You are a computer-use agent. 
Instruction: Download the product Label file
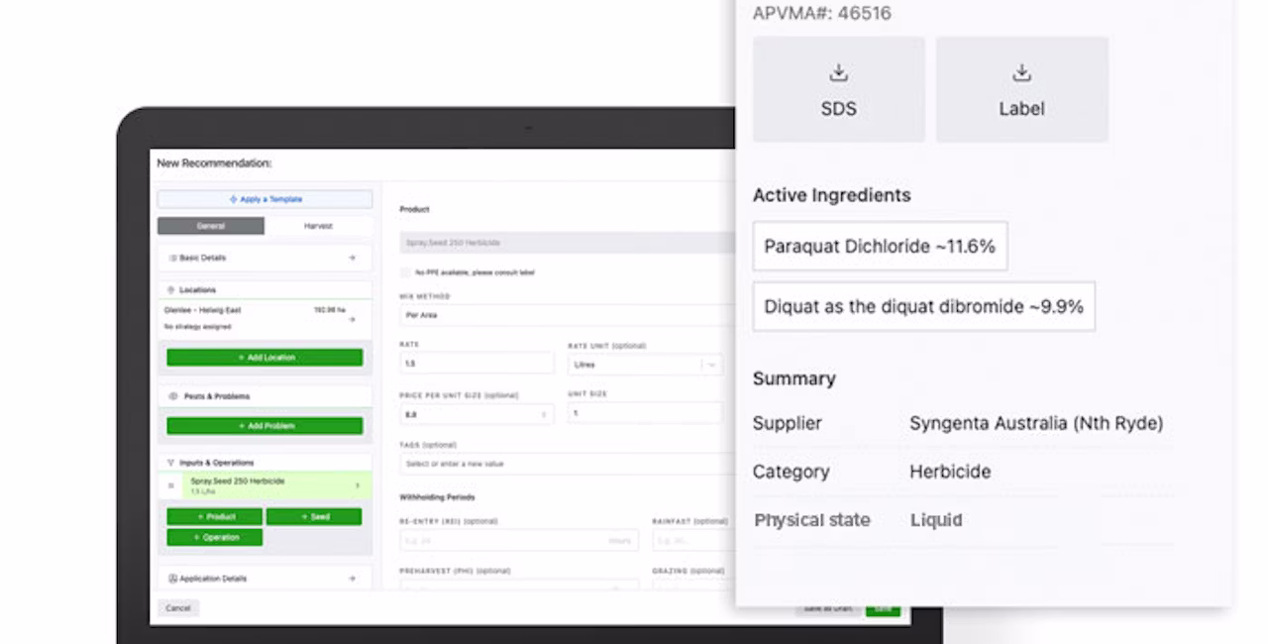click(x=1021, y=89)
